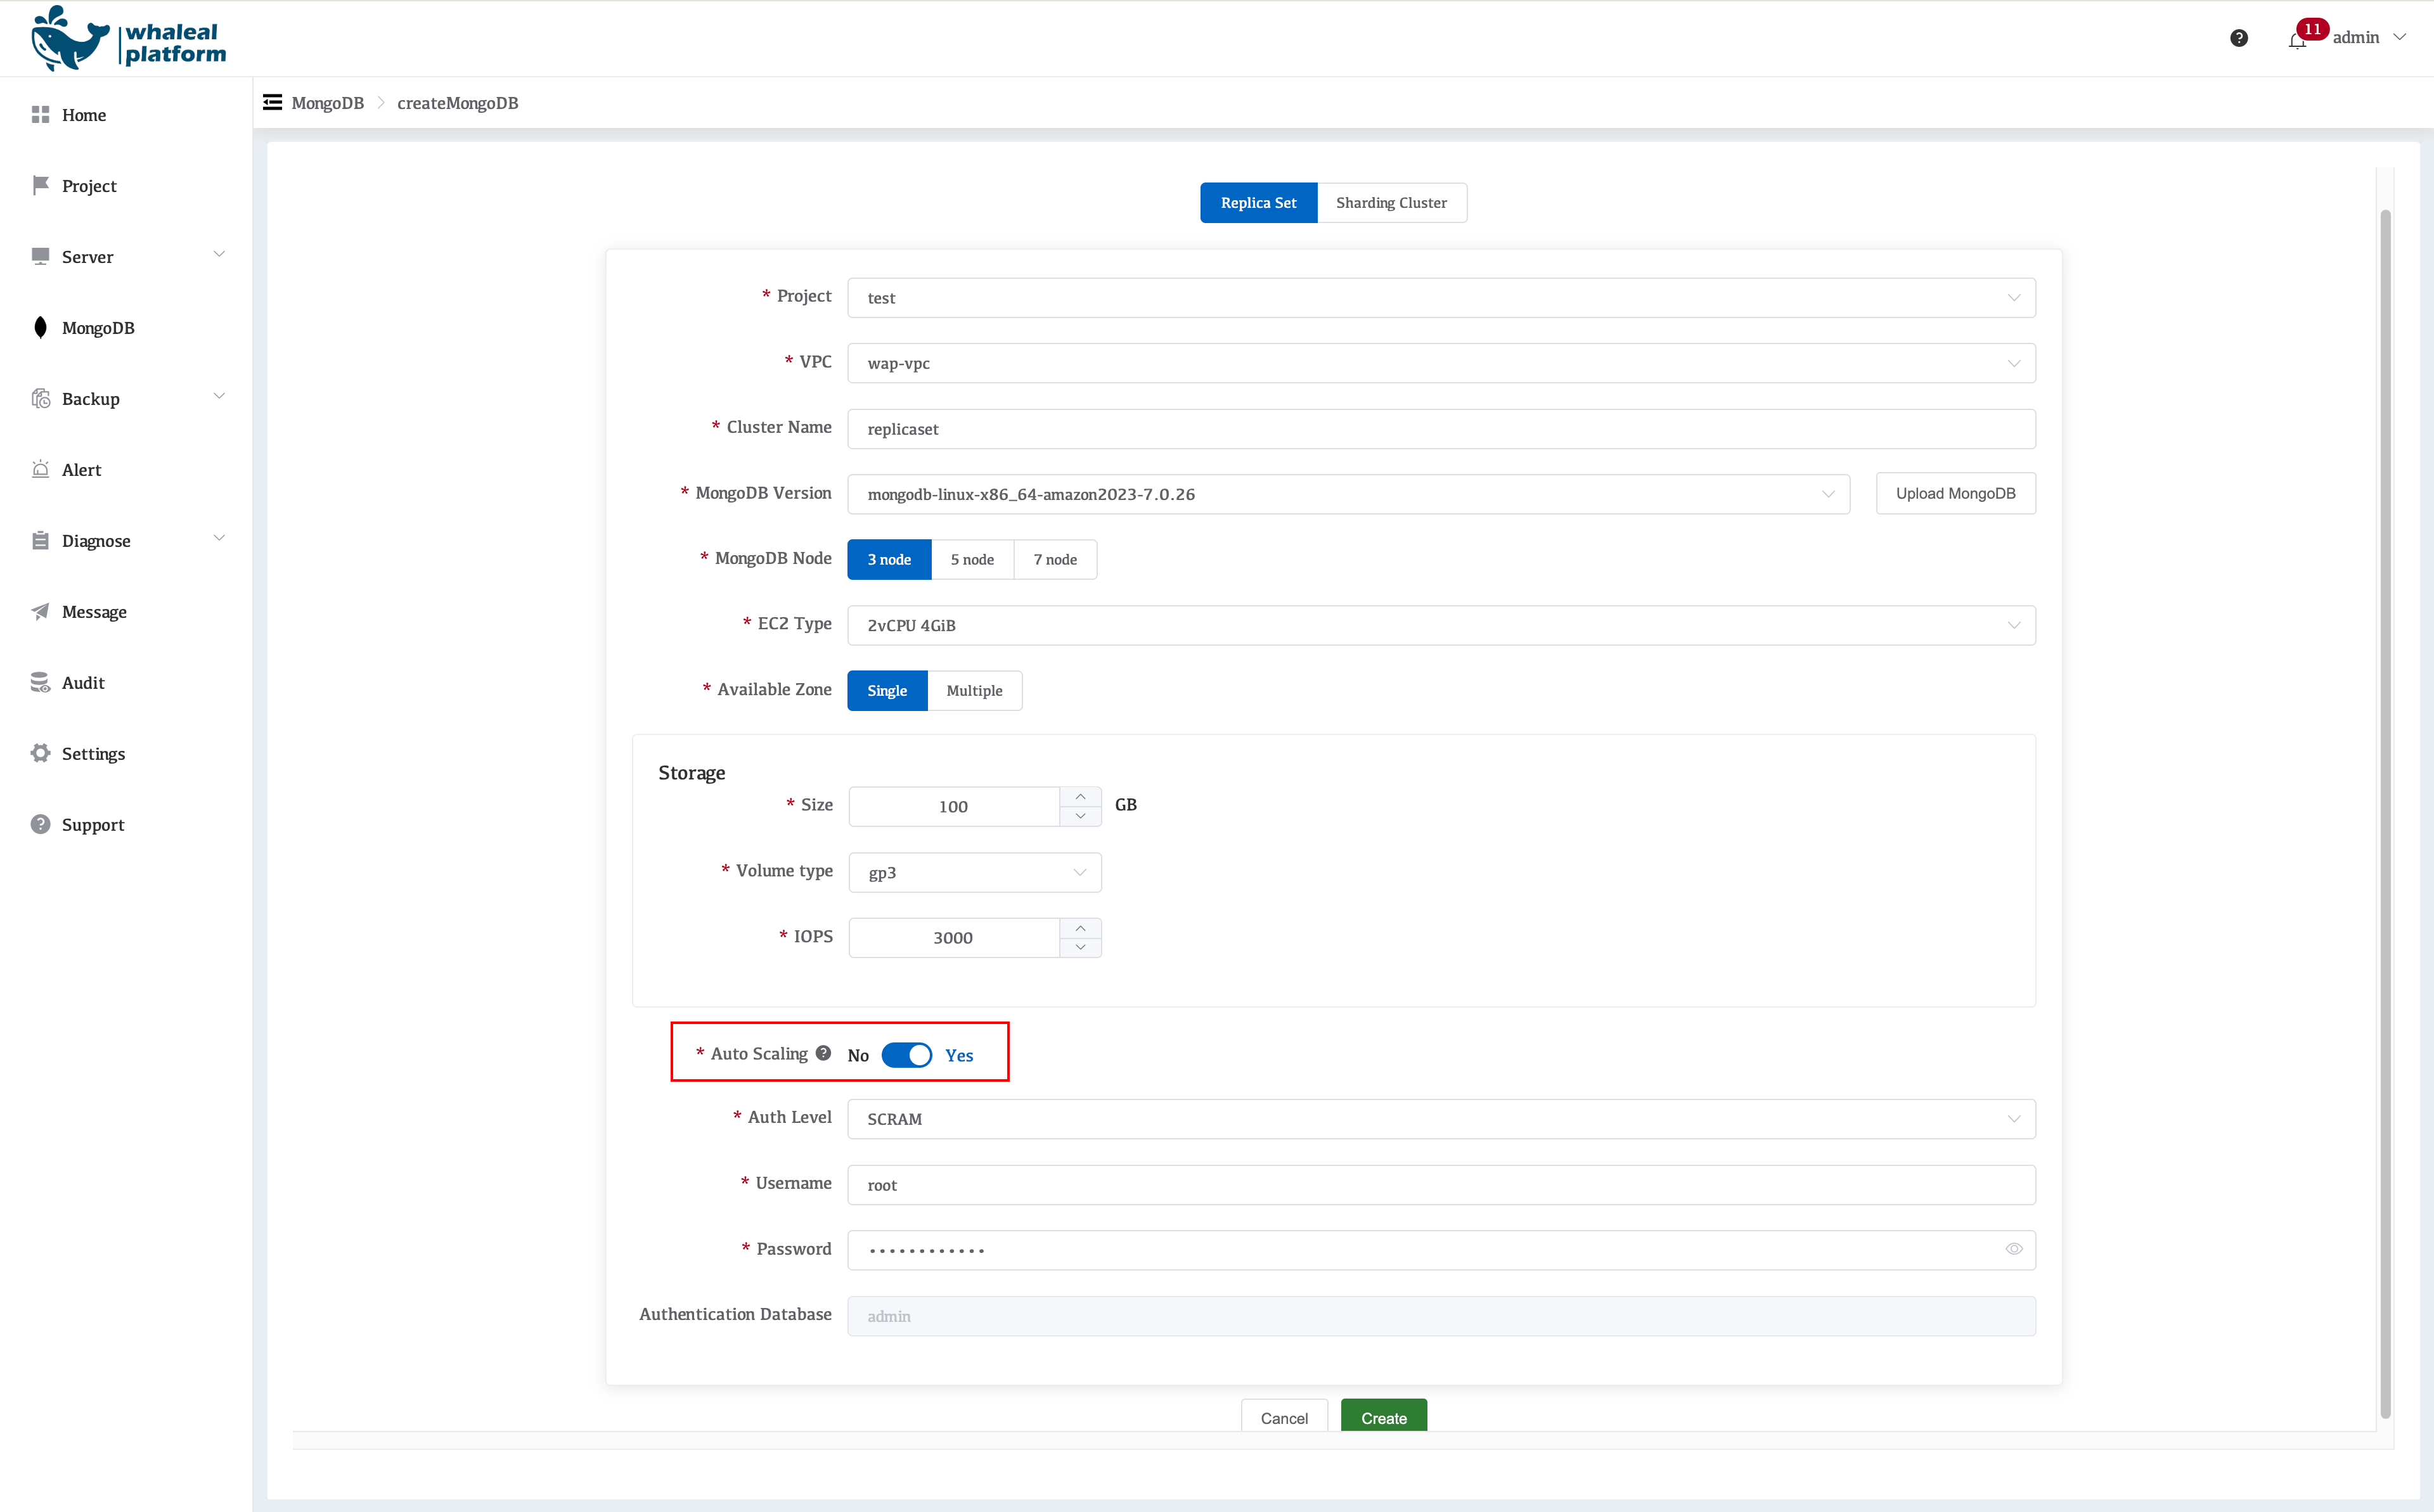Click the Auto Scaling help tooltip icon
The image size is (2434, 1512).
(x=823, y=1053)
